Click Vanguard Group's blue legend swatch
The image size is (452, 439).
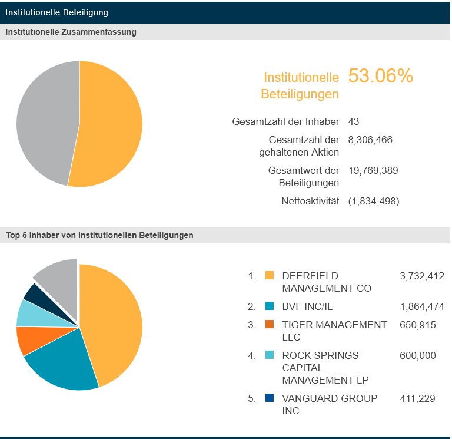coord(269,398)
